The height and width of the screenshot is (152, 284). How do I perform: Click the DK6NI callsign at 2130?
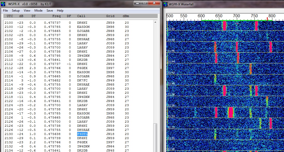tap(82, 138)
